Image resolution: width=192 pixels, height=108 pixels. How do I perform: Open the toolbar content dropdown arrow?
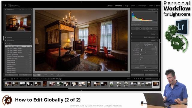pyautogui.click(x=128, y=75)
